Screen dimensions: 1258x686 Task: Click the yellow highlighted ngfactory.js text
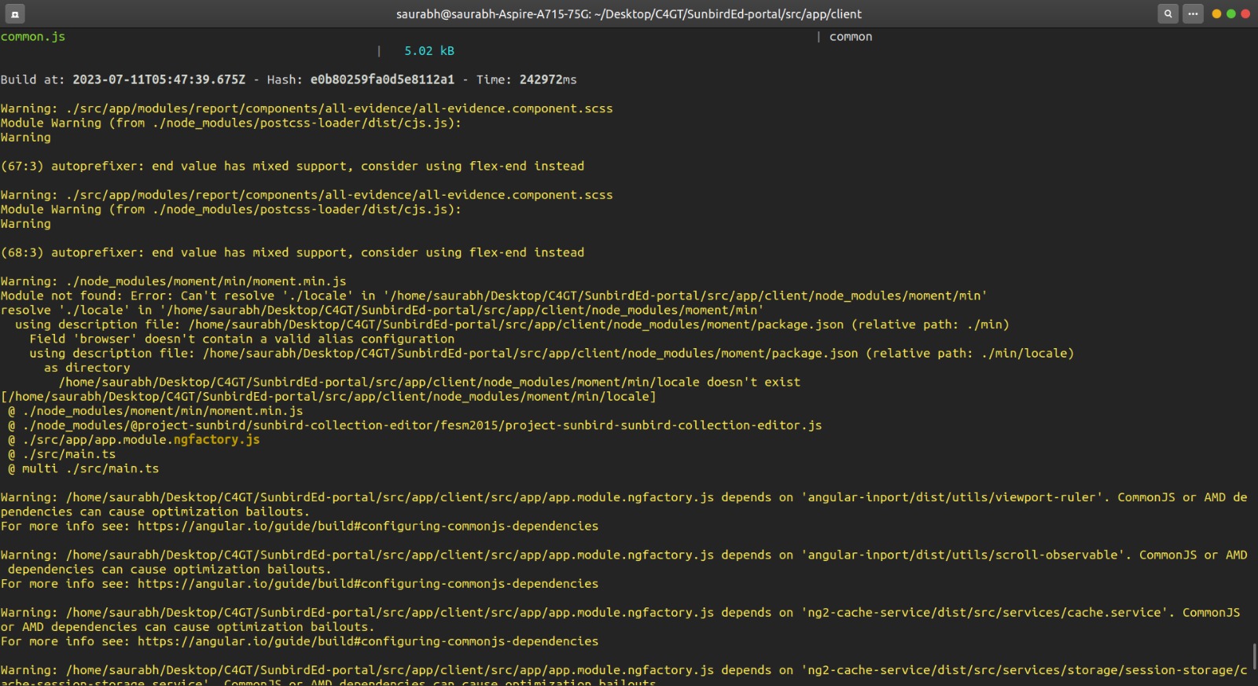tap(216, 439)
